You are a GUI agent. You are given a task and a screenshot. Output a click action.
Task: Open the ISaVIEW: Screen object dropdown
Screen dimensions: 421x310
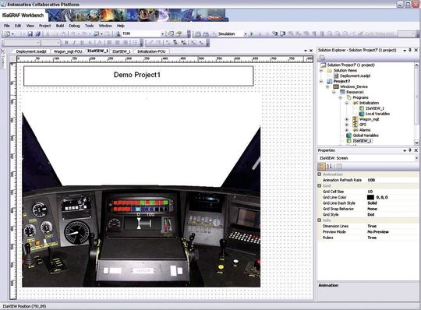tap(416, 158)
